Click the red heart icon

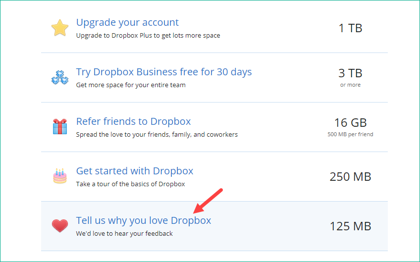(60, 225)
